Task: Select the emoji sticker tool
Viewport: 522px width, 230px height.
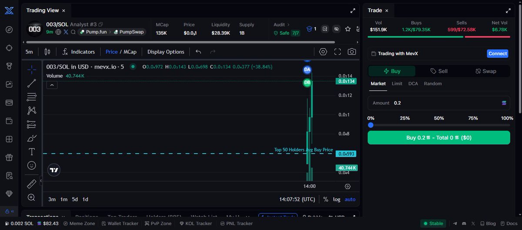Action: [31, 165]
